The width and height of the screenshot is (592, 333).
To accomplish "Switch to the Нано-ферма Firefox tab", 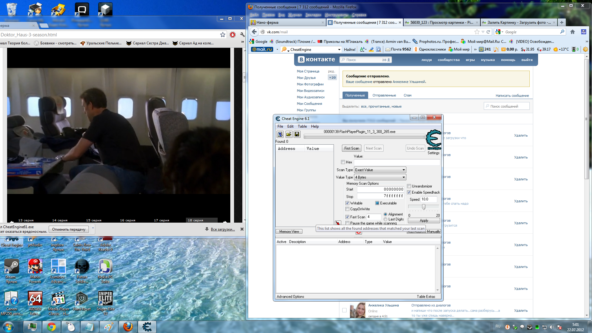I will click(287, 23).
